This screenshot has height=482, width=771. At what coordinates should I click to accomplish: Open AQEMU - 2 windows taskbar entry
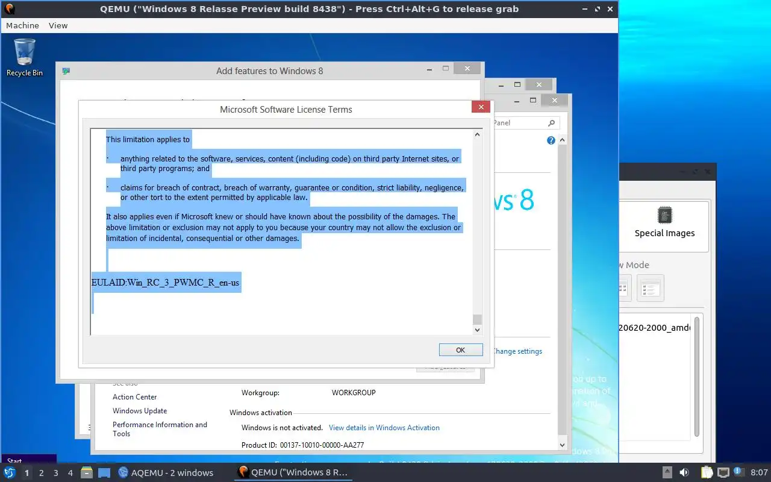click(x=166, y=472)
